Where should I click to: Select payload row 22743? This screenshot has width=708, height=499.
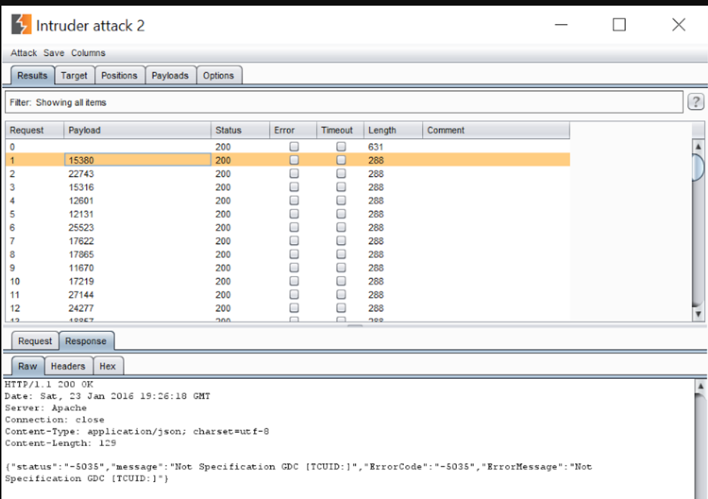[x=288, y=173]
